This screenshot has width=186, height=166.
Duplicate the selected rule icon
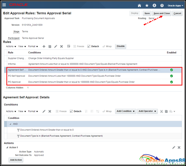50,47
